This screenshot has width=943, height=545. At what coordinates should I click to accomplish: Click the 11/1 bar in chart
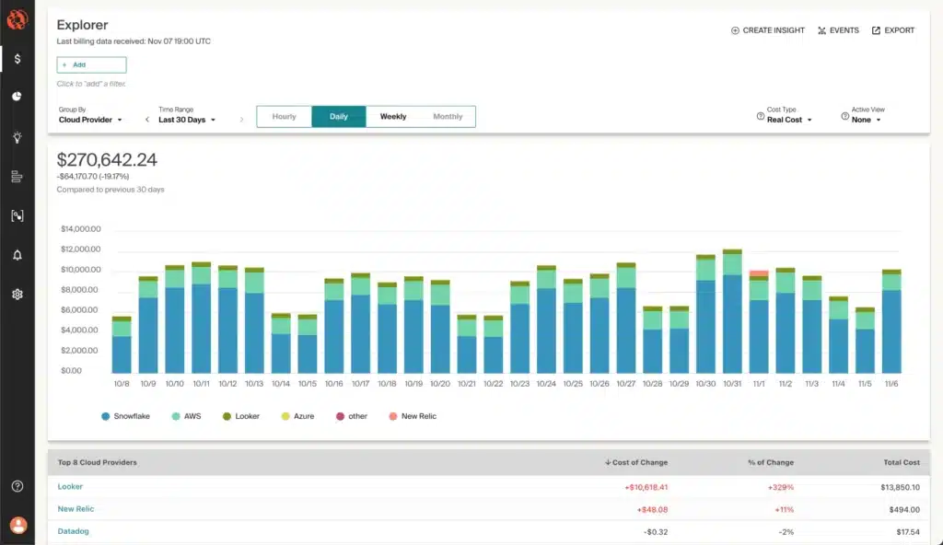[x=759, y=322]
